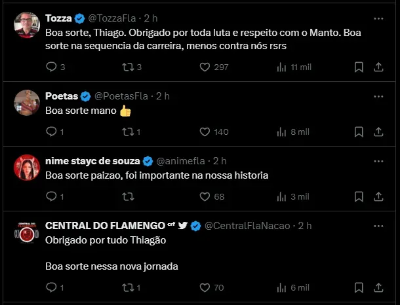Image resolution: width=400 pixels, height=305 pixels.
Task: View analytics on CENTRAL DO FLAMENGO tweet
Action: click(x=283, y=287)
